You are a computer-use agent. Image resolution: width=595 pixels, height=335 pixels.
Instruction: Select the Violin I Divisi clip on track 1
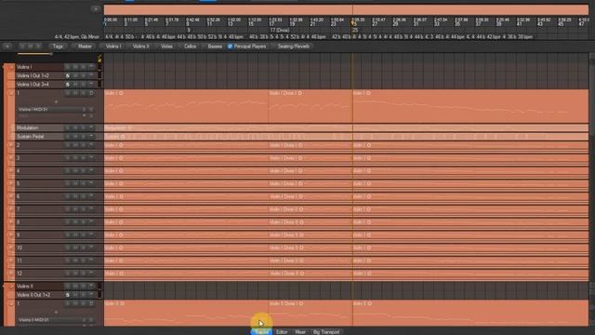pos(310,106)
